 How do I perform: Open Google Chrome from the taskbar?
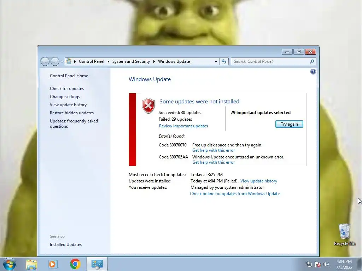[75, 264]
